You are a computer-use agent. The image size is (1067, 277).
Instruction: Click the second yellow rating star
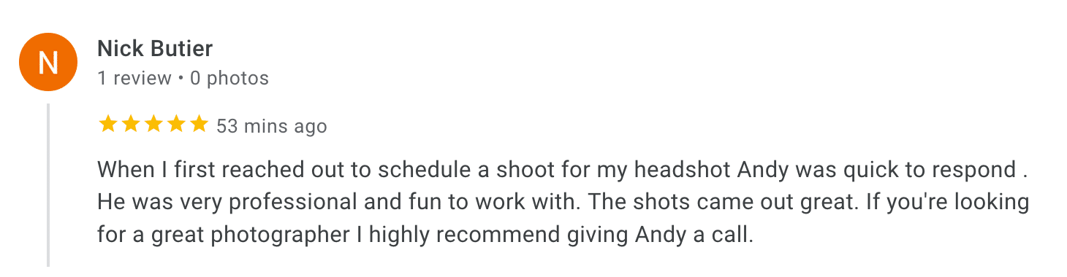coord(131,125)
